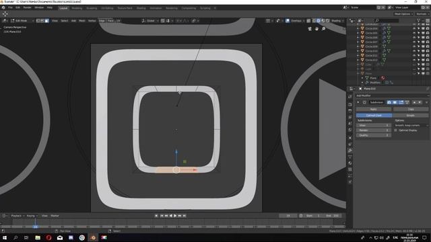
Task: Collapse the Subdivision modifier panel
Action: [358, 102]
